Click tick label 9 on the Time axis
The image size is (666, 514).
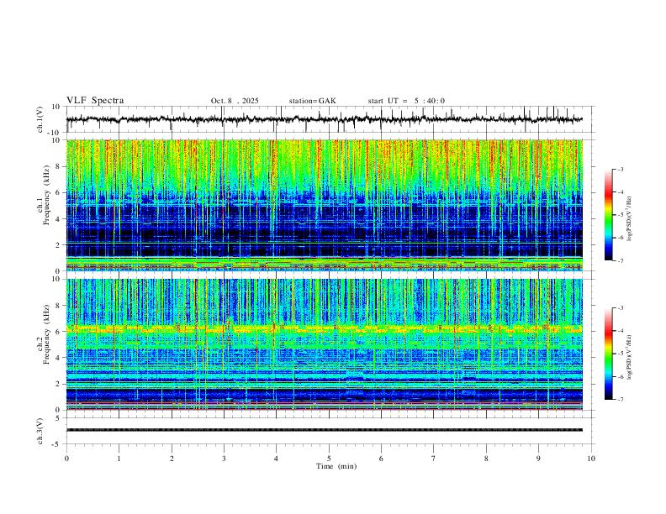point(538,459)
